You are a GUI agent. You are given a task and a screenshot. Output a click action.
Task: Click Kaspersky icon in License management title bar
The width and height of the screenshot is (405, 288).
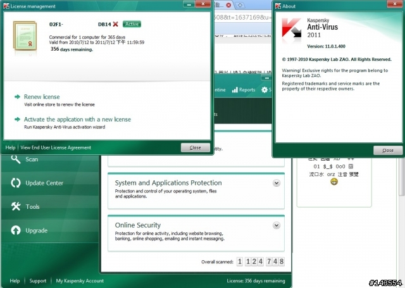coord(6,6)
